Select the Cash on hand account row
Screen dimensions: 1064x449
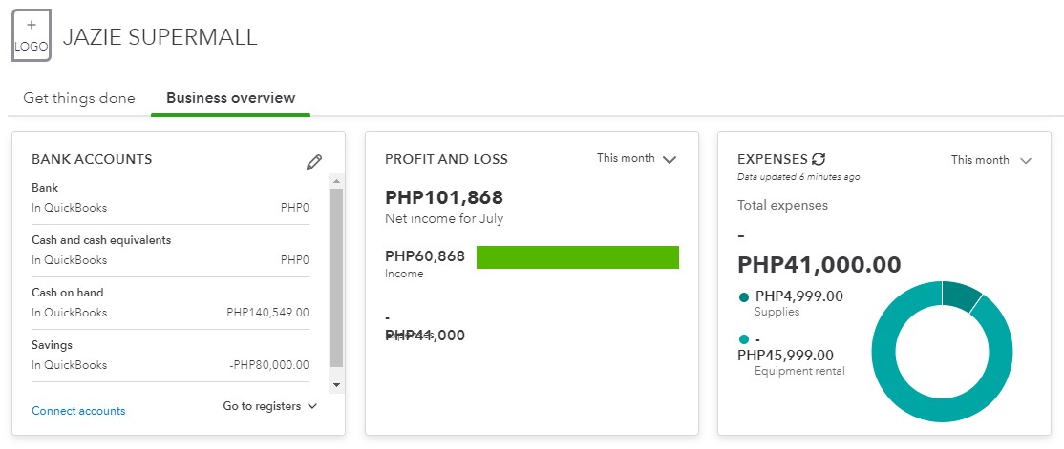[x=170, y=303]
